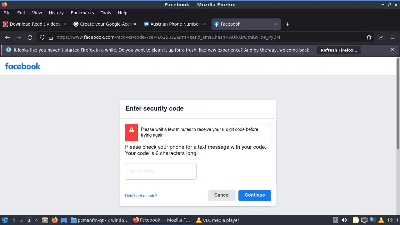Image resolution: width=400 pixels, height=225 pixels.
Task: Click the Facebook Mozilla Firefox taskbar entry
Action: coord(162,220)
